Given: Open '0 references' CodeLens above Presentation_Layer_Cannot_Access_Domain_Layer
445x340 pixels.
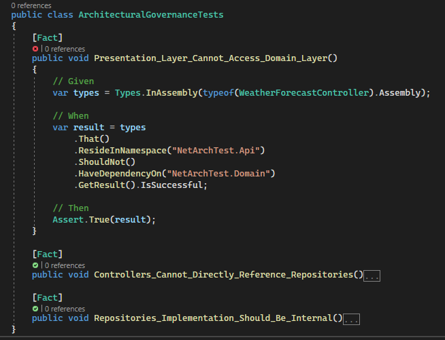Looking at the screenshot, I should tap(65, 49).
